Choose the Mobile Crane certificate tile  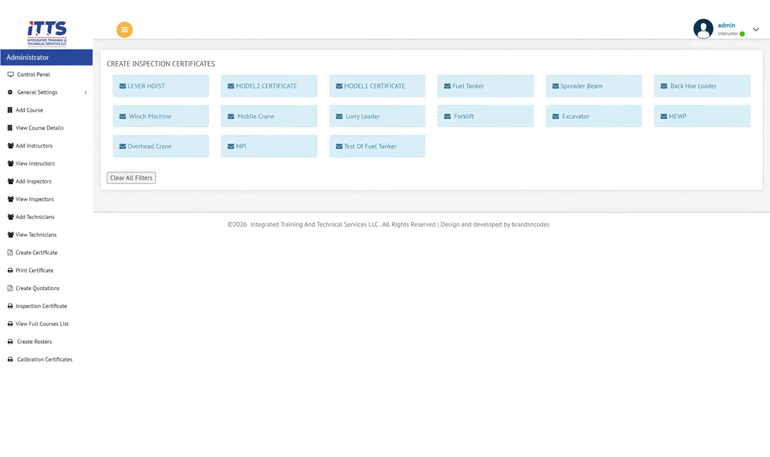pos(269,116)
